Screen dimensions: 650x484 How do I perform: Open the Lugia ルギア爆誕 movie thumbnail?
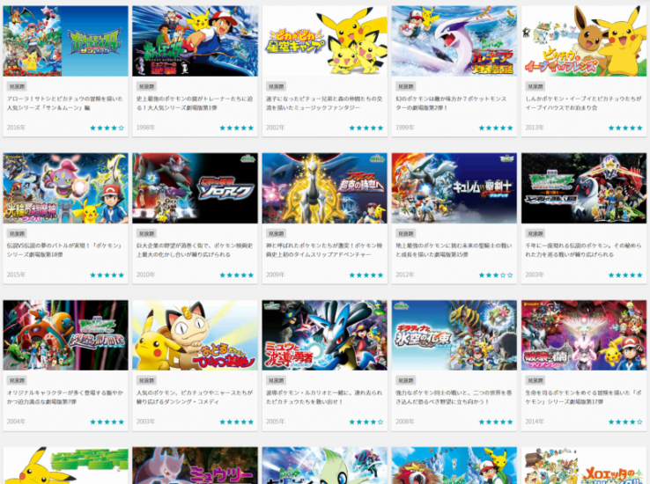coord(454,41)
